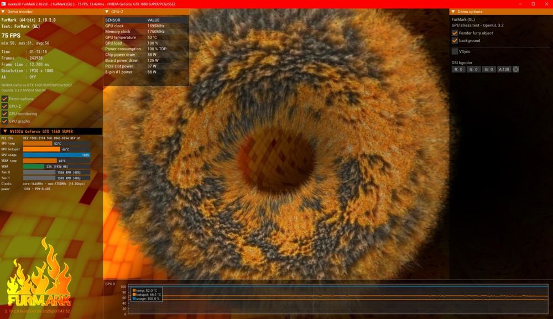Click the Time 01:12:15 line
The width and height of the screenshot is (553, 319).
click(24, 51)
